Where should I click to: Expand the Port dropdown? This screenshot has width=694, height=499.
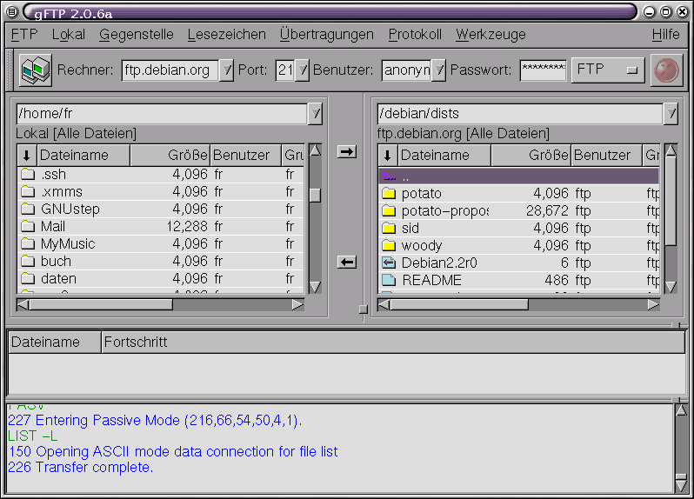tap(303, 70)
